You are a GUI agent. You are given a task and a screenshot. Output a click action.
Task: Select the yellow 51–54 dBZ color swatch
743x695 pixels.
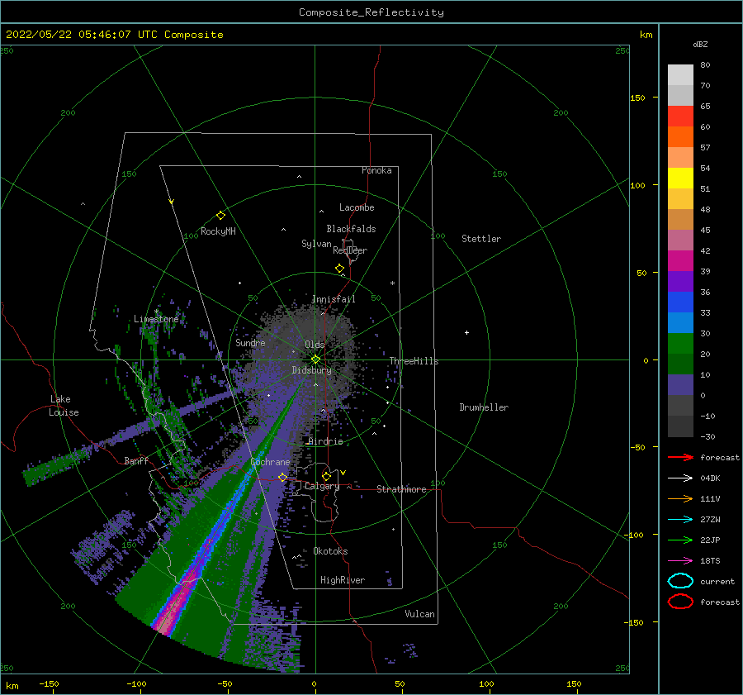680,179
